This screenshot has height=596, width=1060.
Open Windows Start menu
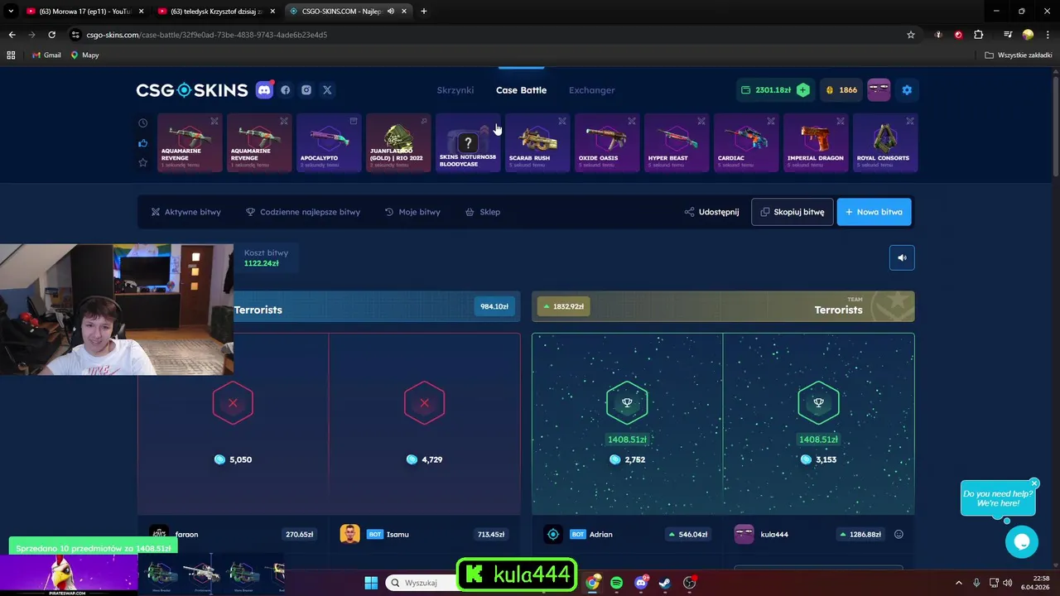point(371,583)
